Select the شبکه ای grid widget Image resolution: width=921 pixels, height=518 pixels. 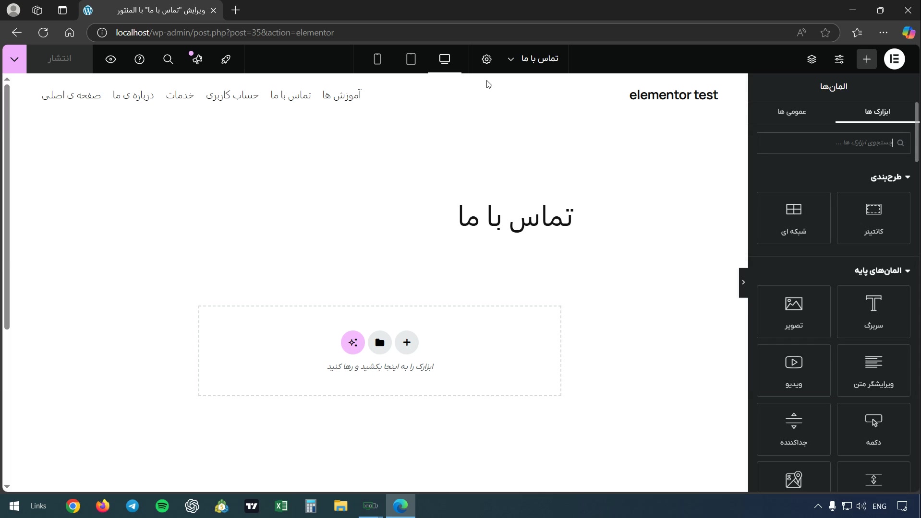coord(794,218)
